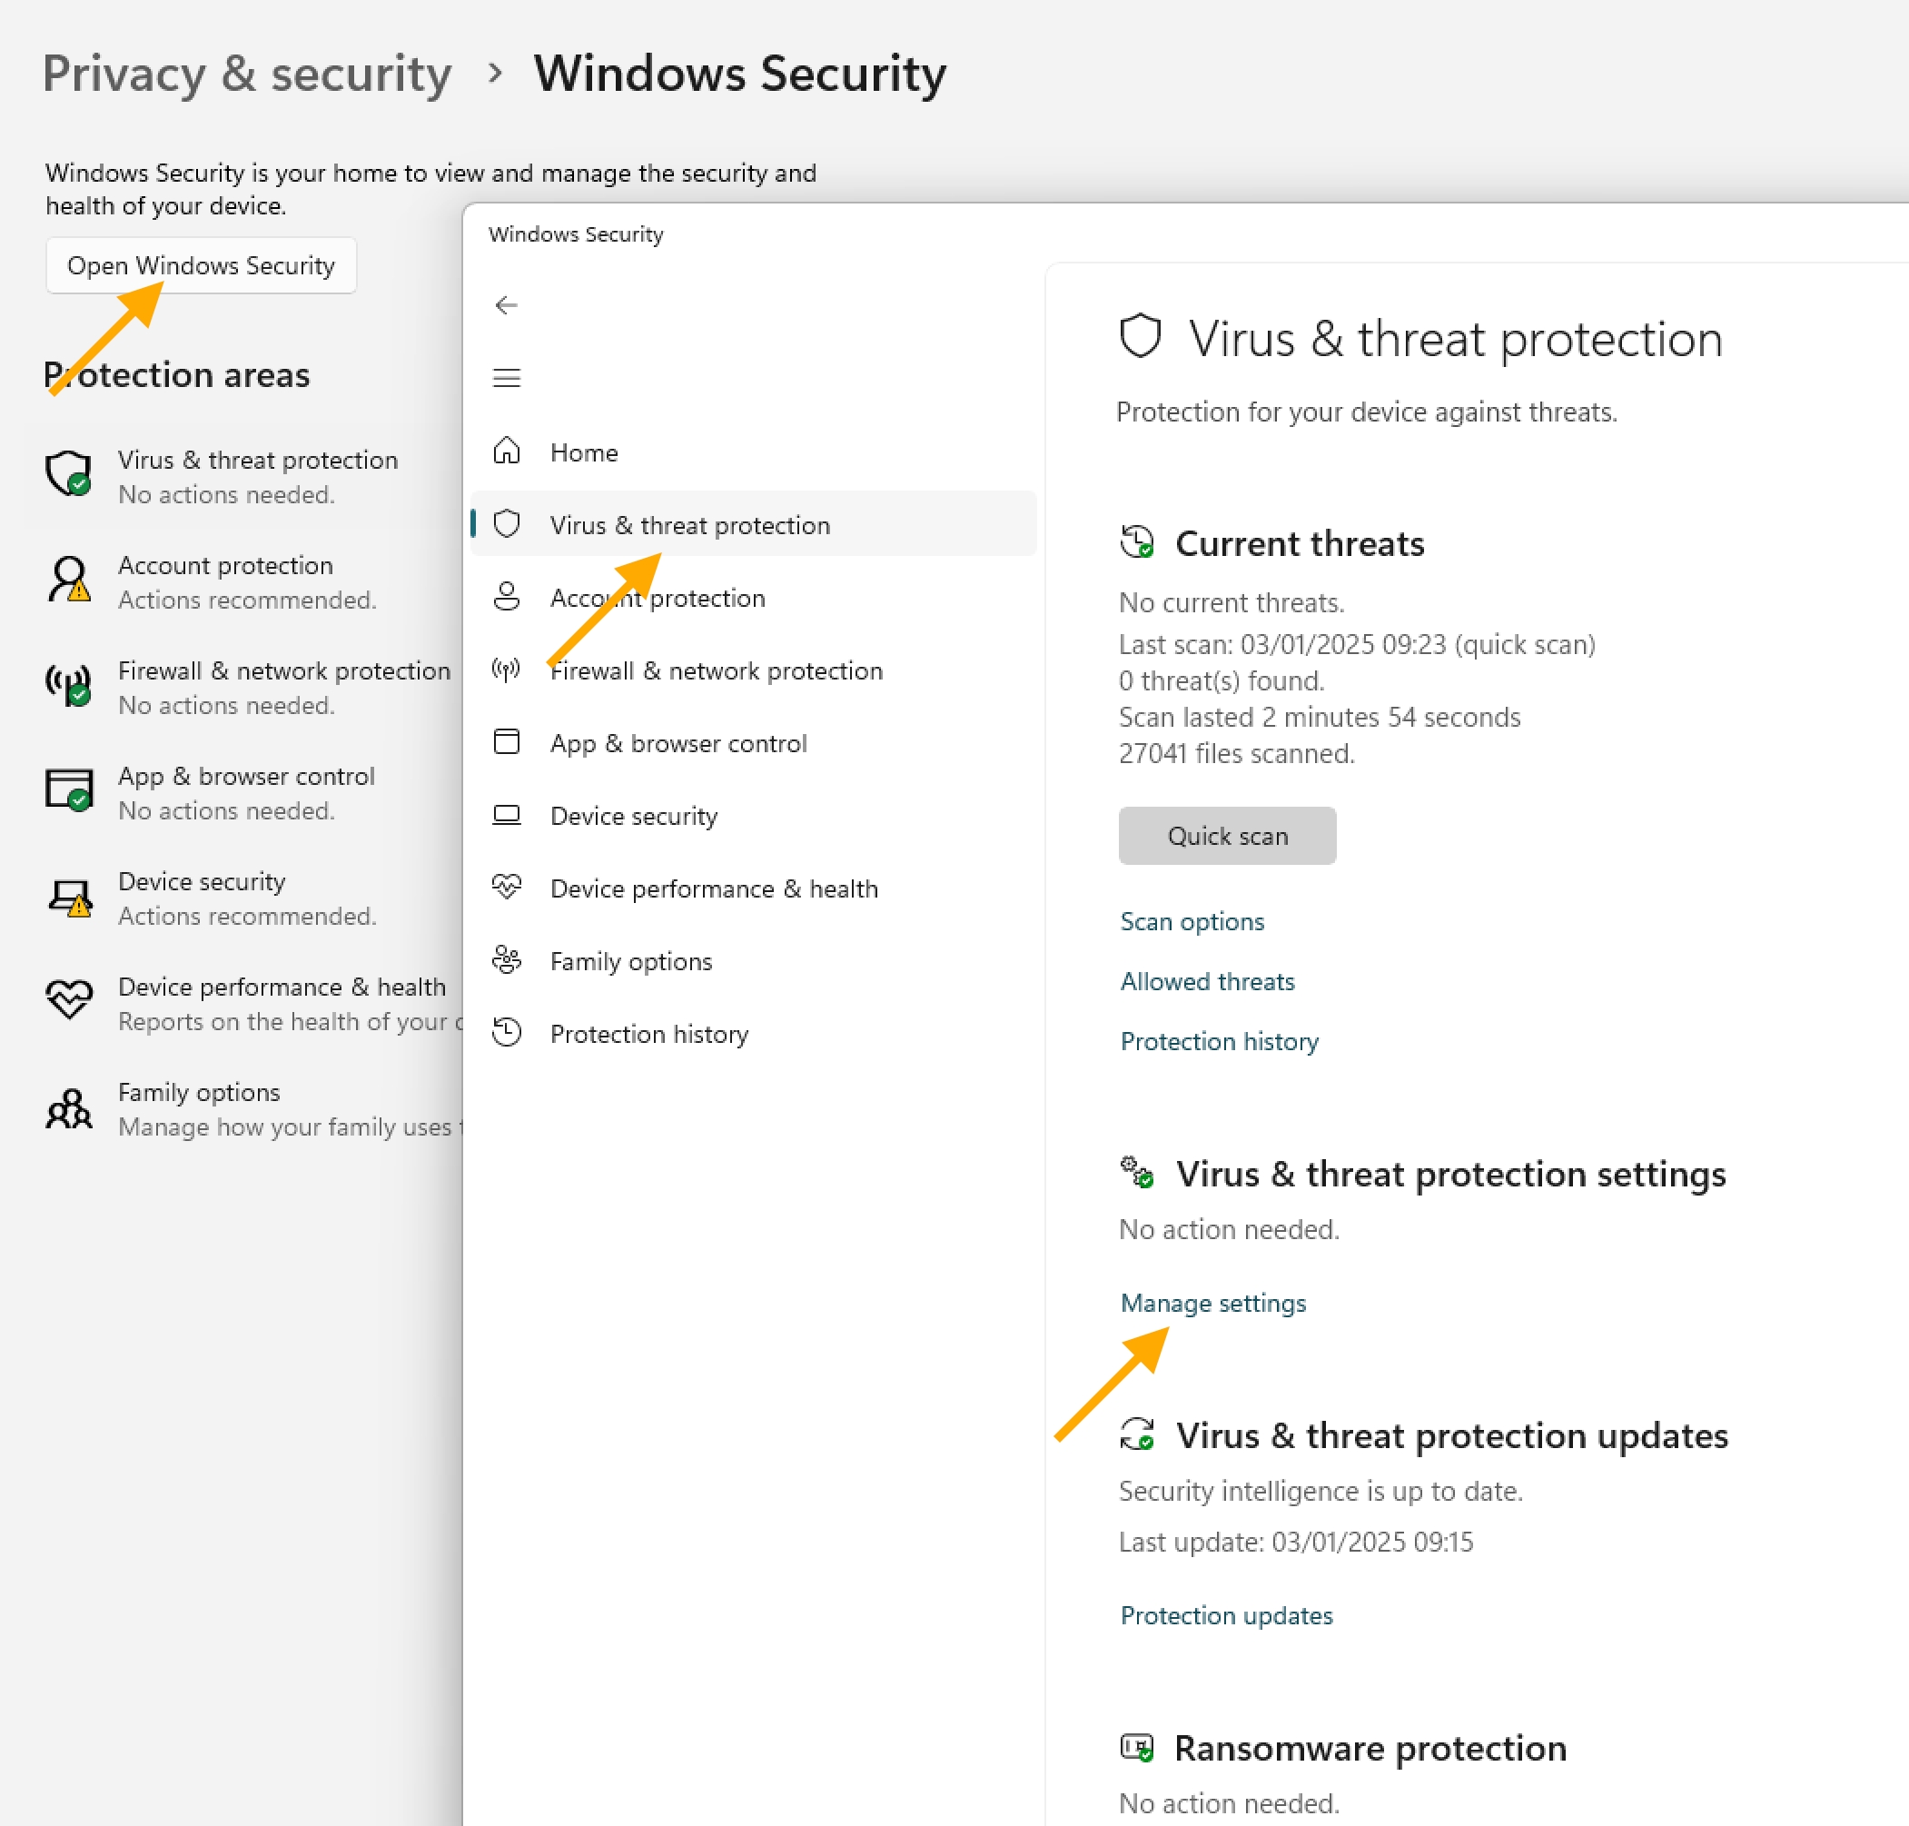Click the App & browser control icon
The height and width of the screenshot is (1826, 1909).
(506, 743)
